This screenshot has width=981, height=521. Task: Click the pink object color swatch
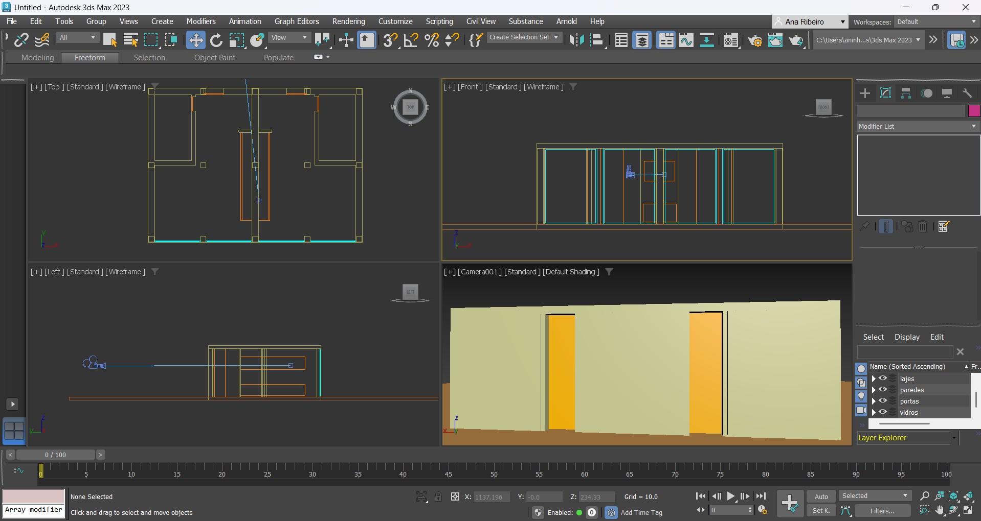[974, 111]
